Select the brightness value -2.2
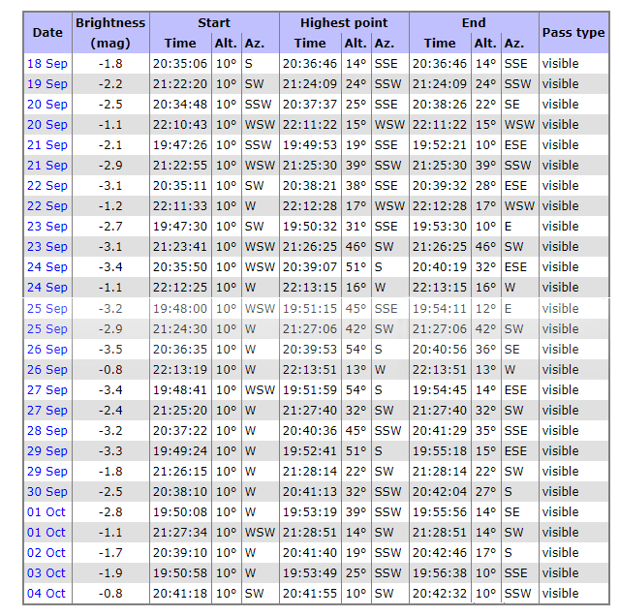619x616 pixels. tap(110, 84)
